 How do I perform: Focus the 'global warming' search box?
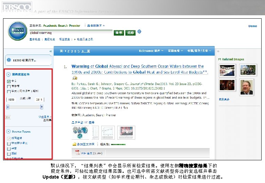(x=71, y=33)
